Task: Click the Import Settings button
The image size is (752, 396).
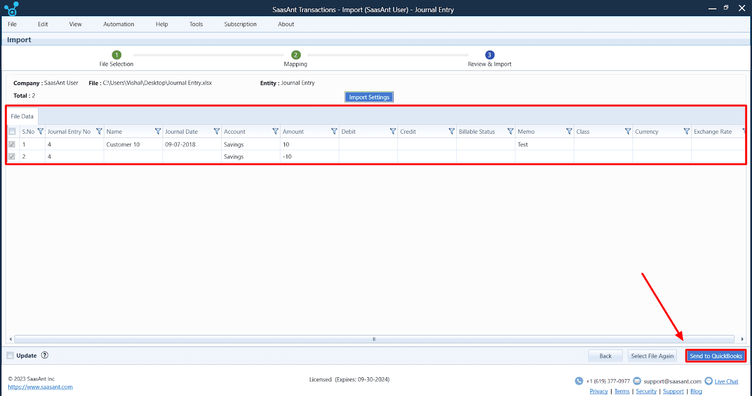Action: 369,97
